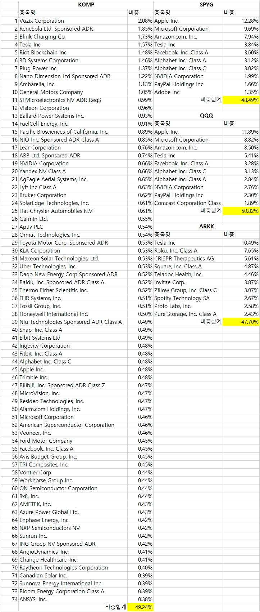Click Yandex NV Class A cell

click(73, 171)
